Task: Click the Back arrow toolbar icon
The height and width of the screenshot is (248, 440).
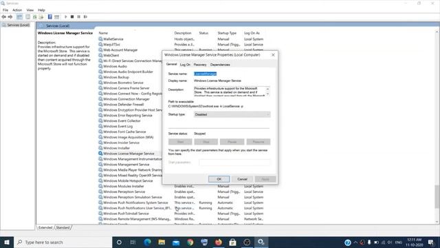Action: tap(3, 17)
